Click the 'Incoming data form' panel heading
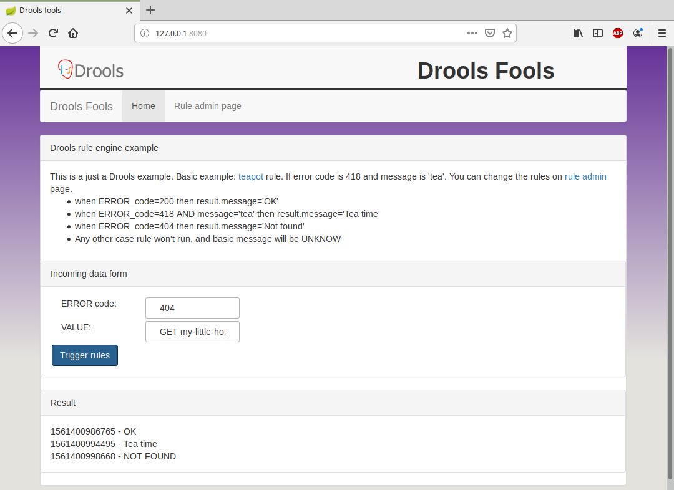 (x=333, y=274)
